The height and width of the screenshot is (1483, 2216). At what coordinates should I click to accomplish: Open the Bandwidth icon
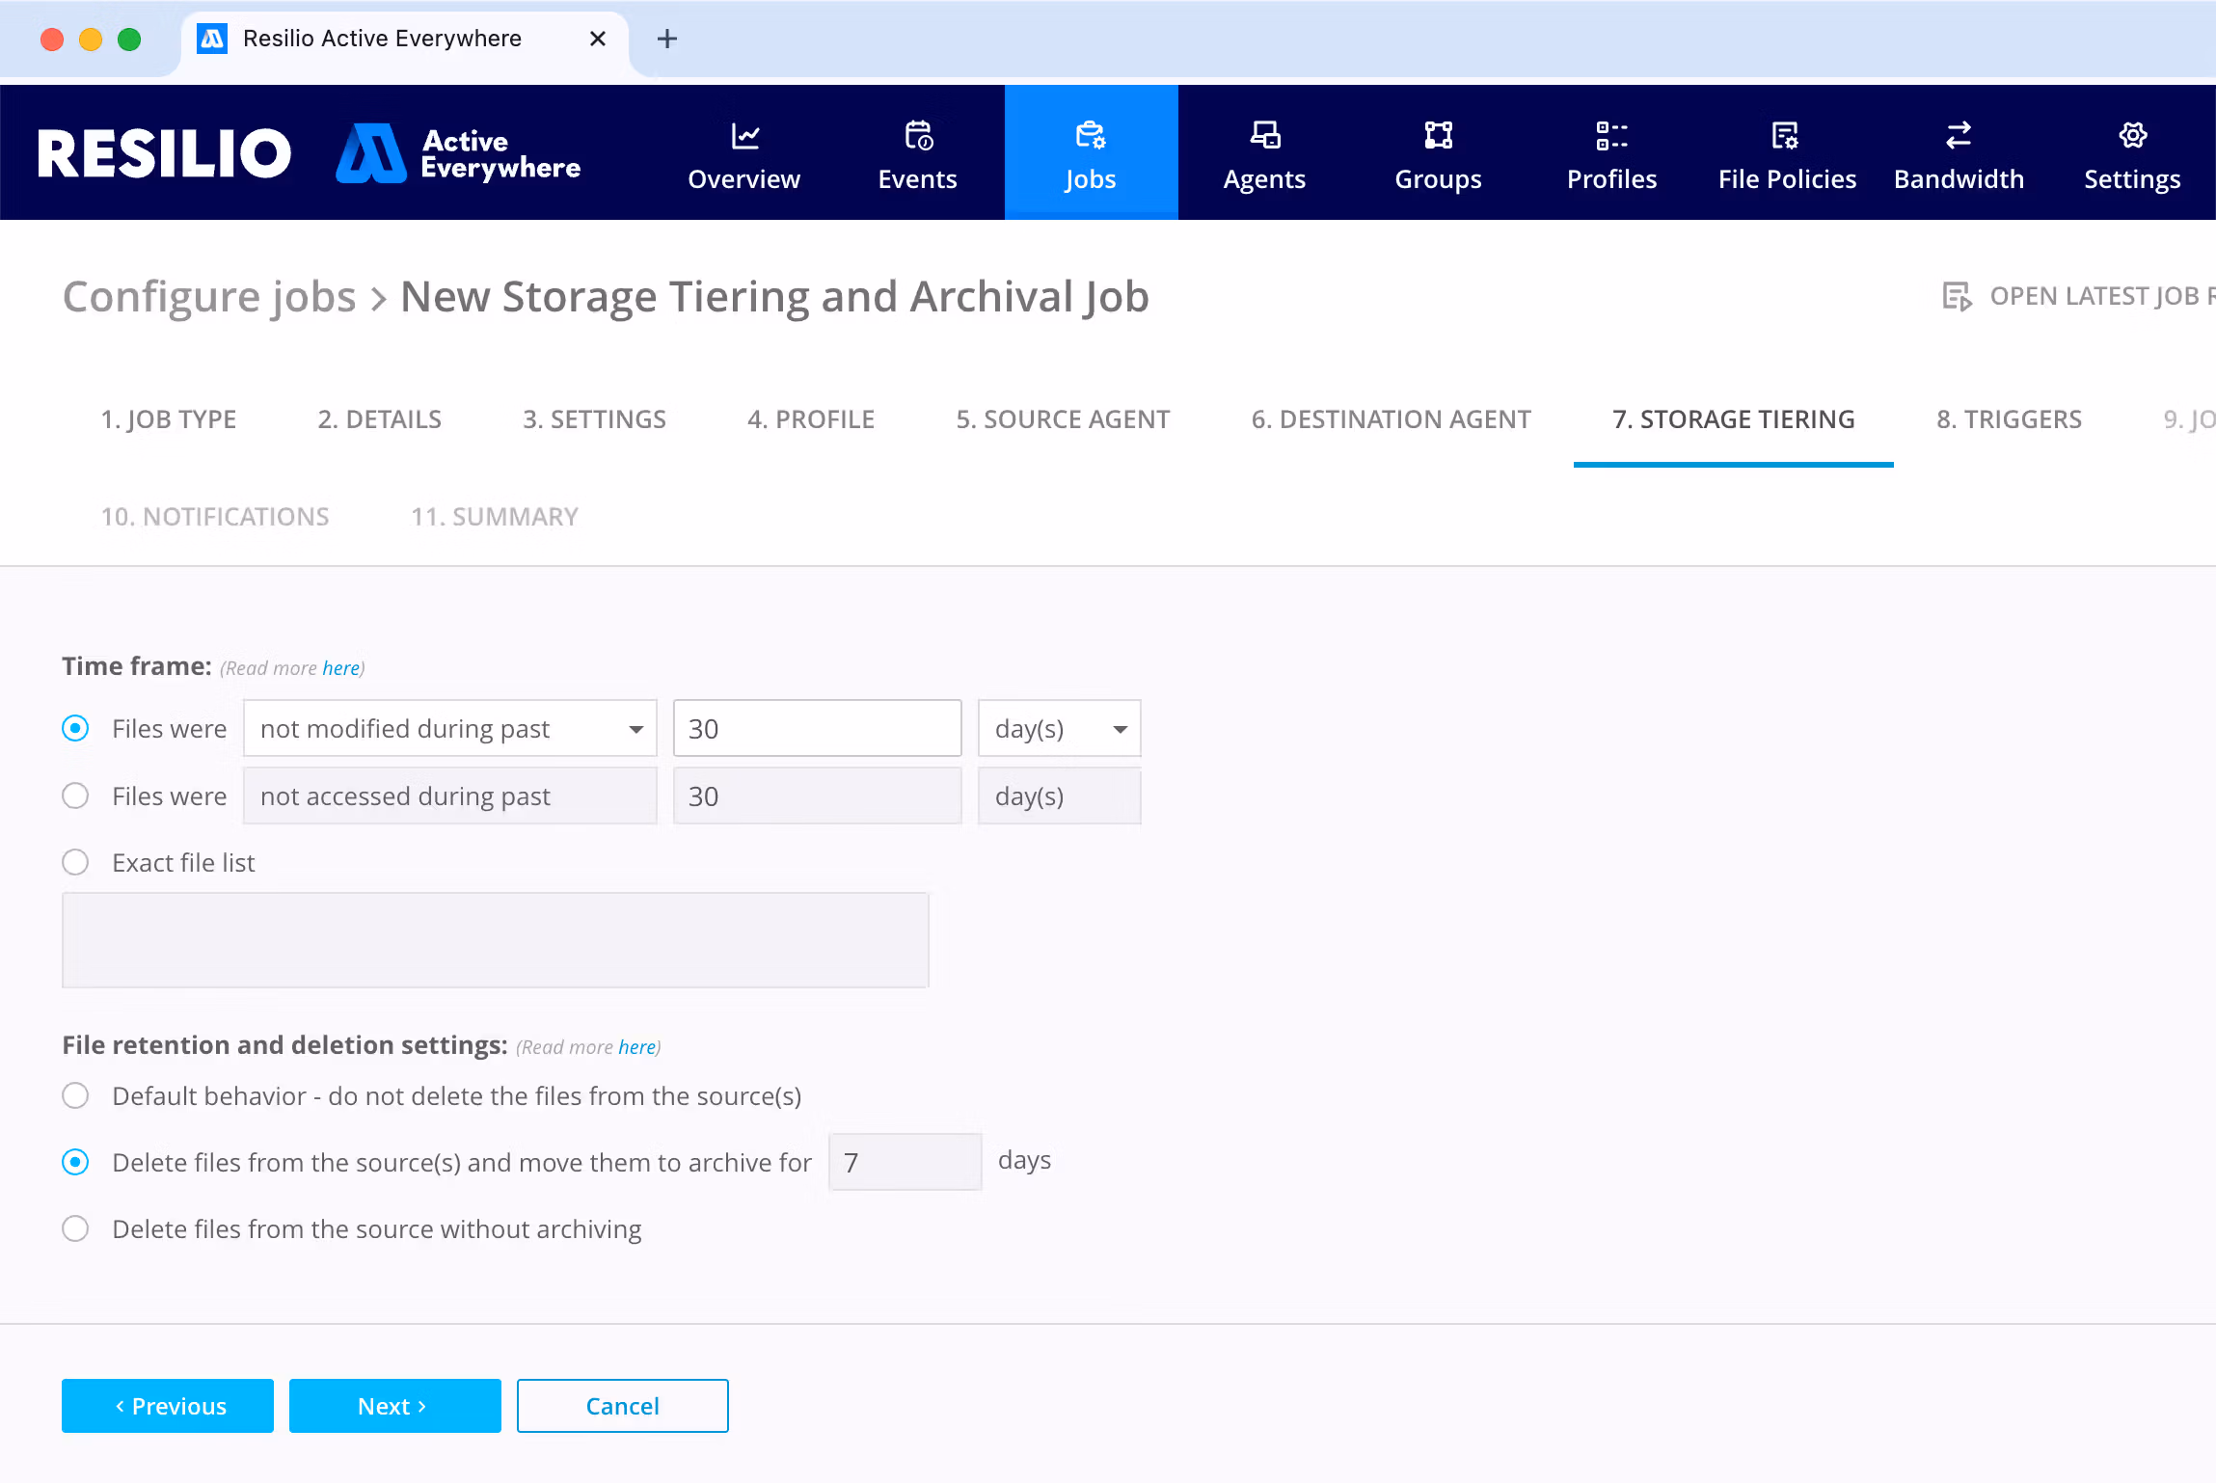1958,137
